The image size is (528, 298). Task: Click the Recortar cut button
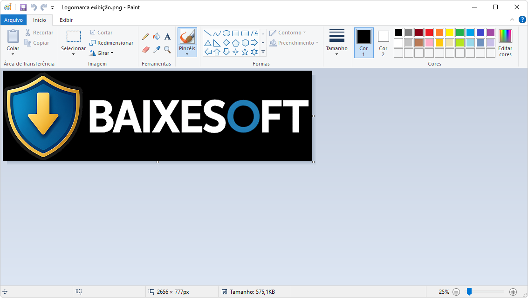pos(40,33)
